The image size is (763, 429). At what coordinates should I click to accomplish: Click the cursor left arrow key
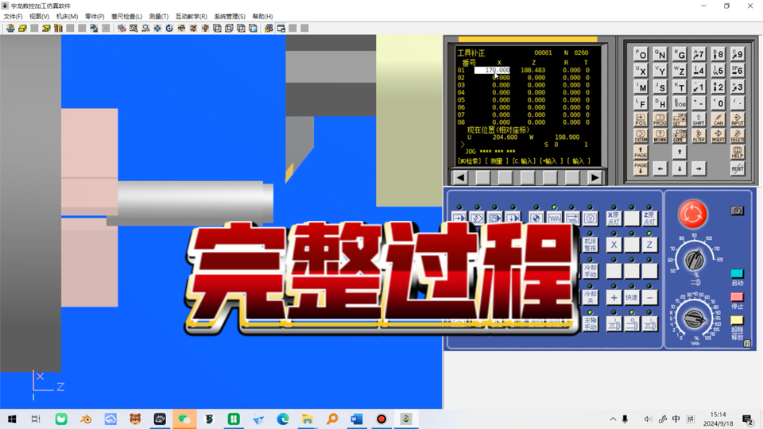coord(660,168)
